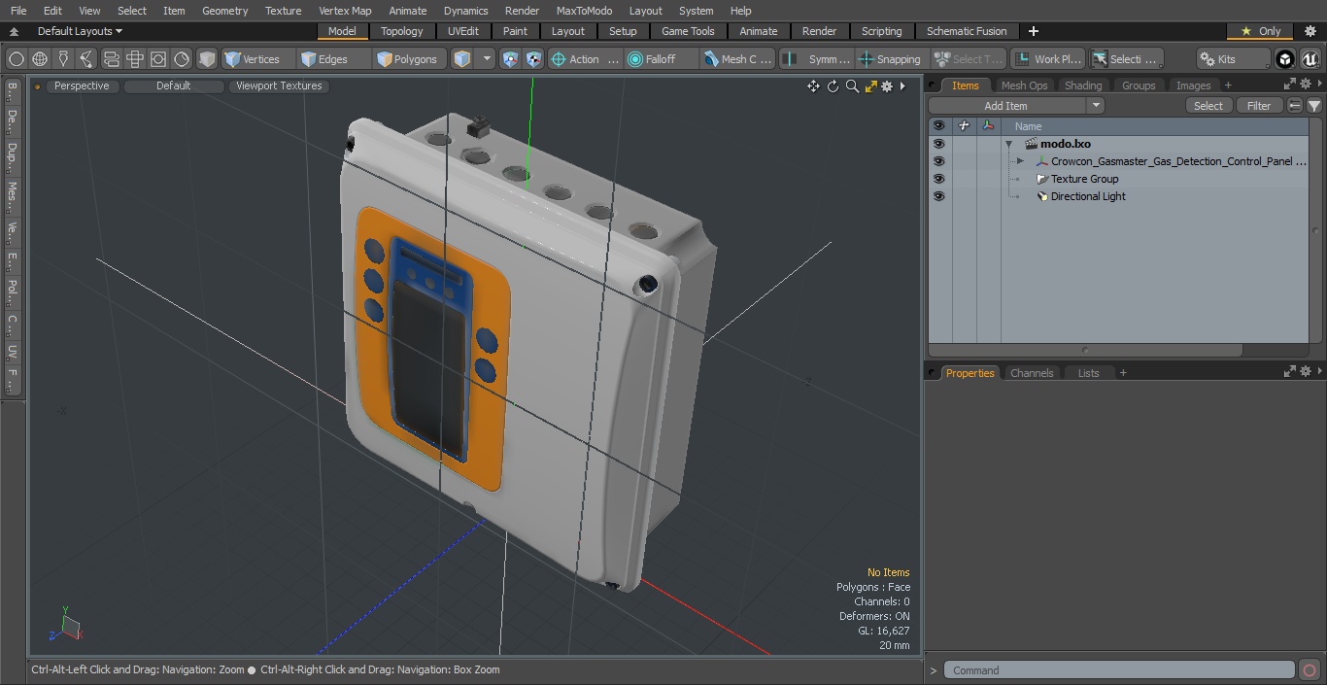Click the globe sphere icon in the toolbar
This screenshot has width=1327, height=685.
(40, 59)
